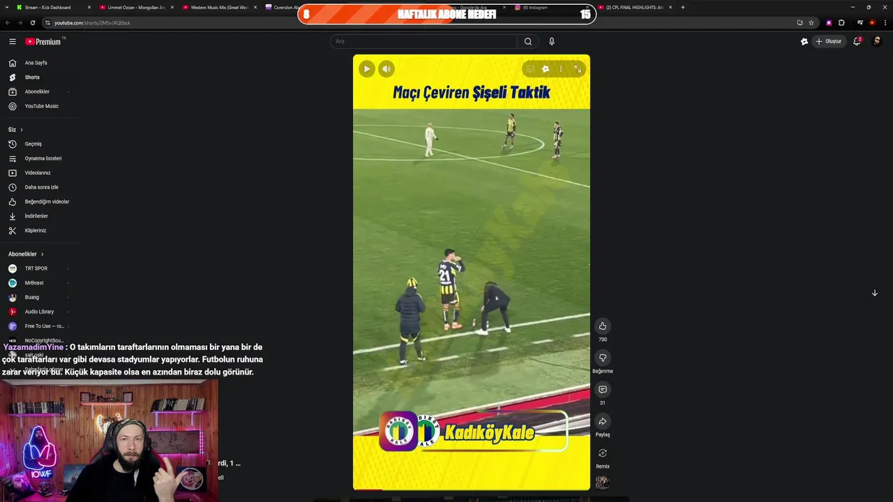Go to YouTube Premium home logo
Screen dimensions: 893x502
tap(43, 41)
